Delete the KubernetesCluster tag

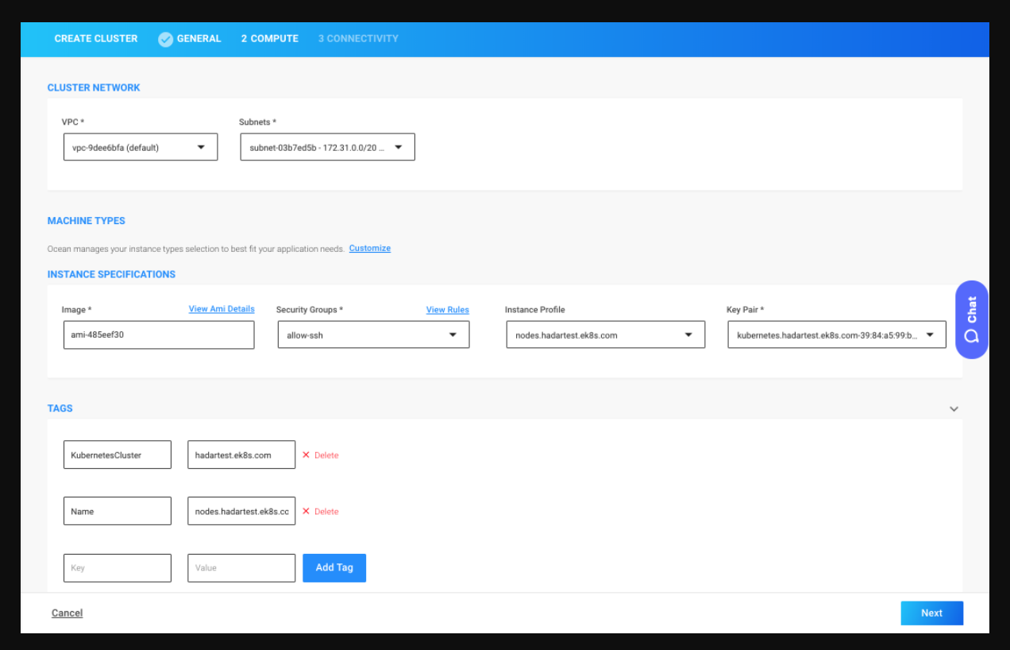320,455
